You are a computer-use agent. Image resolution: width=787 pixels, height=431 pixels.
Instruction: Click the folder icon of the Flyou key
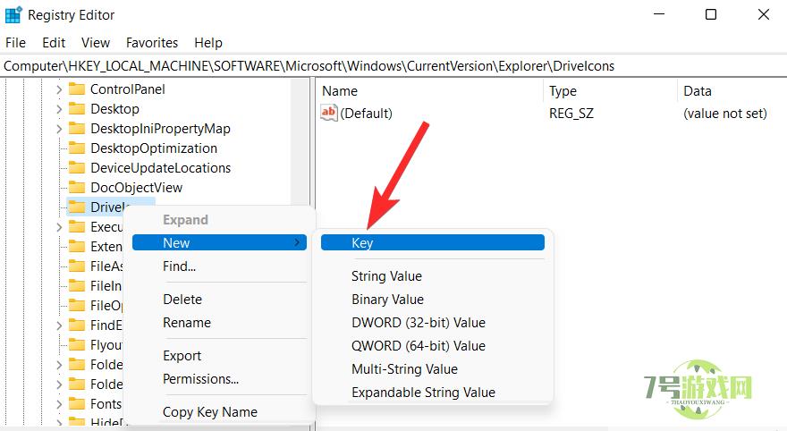pyautogui.click(x=77, y=344)
